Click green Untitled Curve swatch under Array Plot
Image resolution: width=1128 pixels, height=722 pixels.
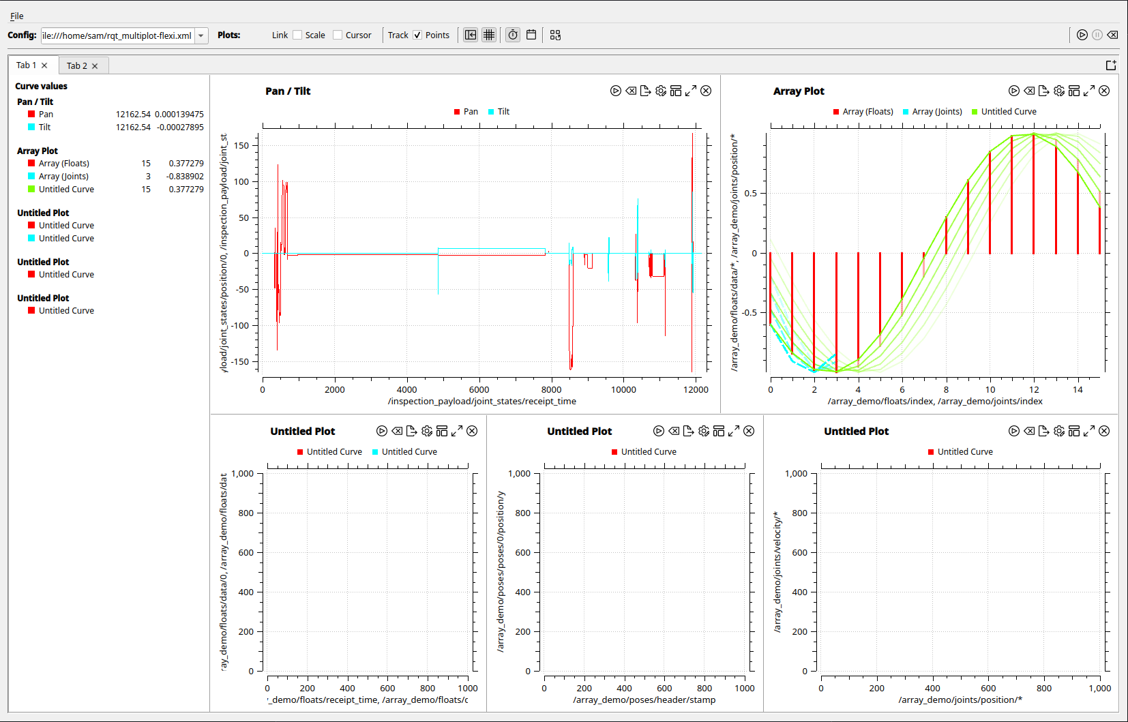pos(31,189)
